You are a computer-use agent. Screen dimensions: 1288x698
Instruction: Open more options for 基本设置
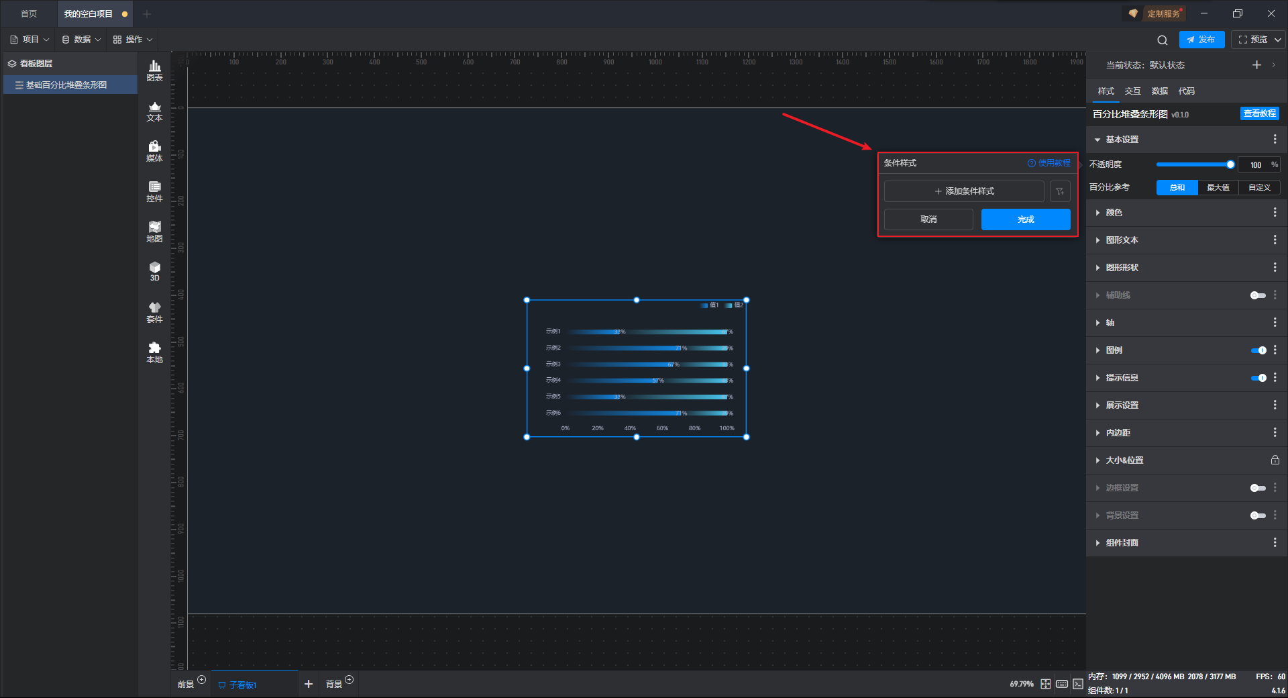click(1275, 139)
